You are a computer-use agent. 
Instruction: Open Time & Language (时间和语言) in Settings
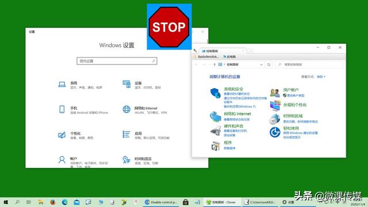coord(140,160)
